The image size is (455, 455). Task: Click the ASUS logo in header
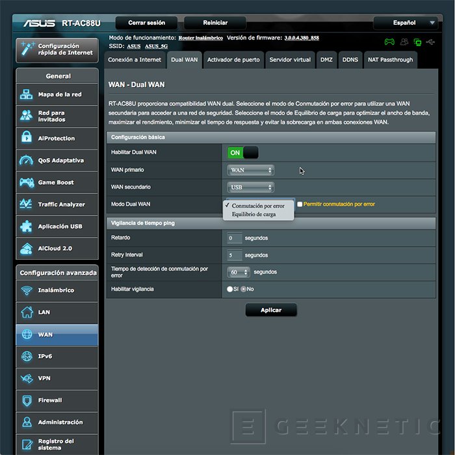(39, 23)
